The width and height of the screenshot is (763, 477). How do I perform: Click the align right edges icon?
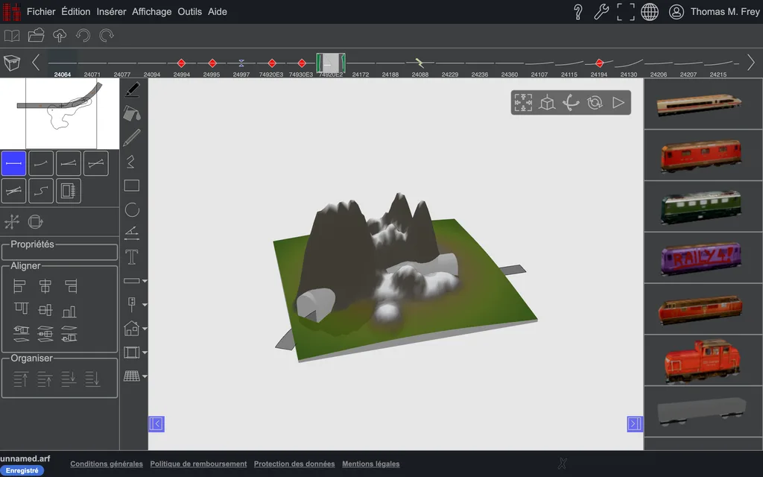click(x=71, y=286)
